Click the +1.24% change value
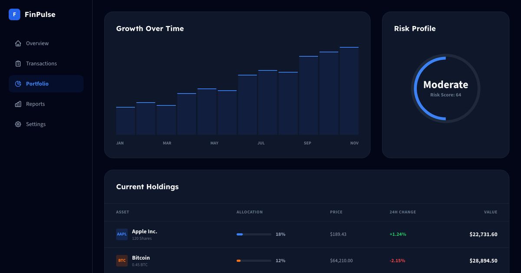 (398, 234)
